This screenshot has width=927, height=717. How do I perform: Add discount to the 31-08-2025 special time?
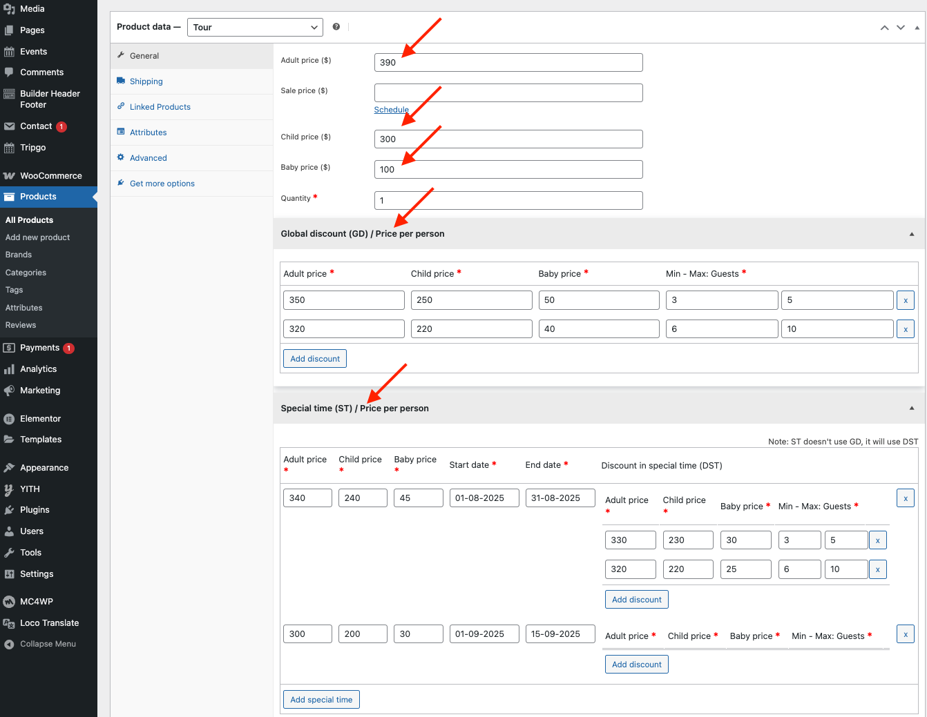637,600
